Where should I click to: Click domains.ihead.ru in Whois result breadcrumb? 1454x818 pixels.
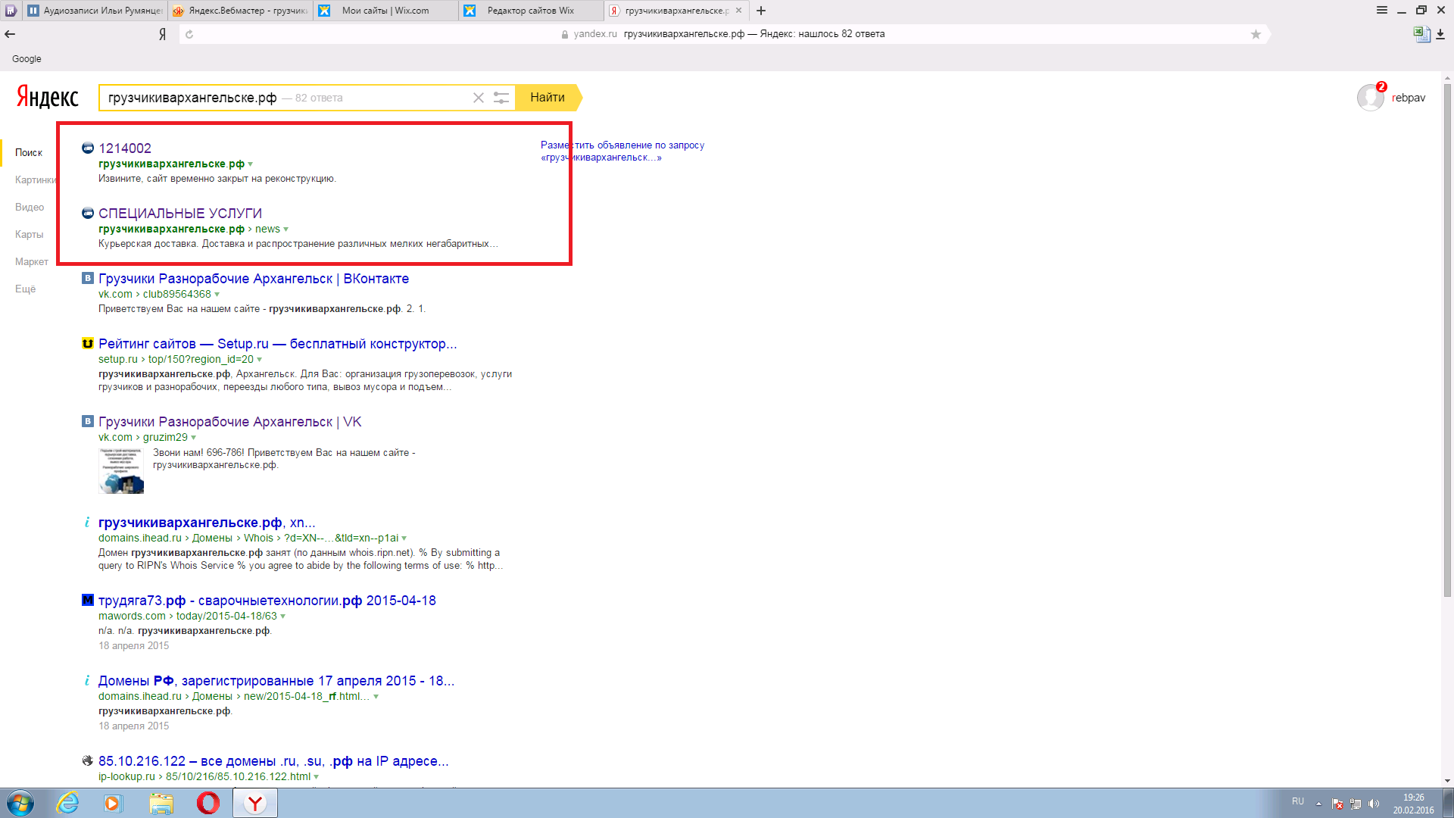point(140,539)
